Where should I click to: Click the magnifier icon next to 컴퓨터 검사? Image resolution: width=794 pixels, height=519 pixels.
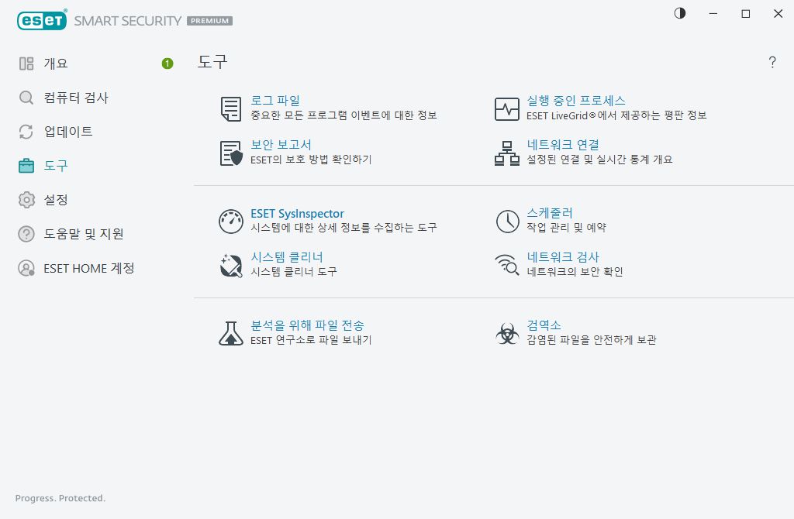26,98
